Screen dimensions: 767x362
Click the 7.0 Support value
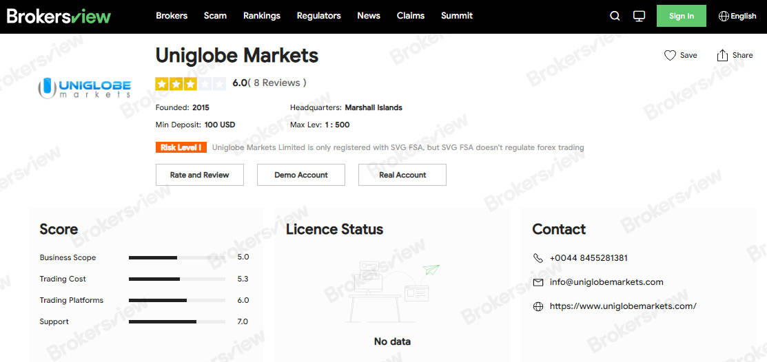pos(243,321)
